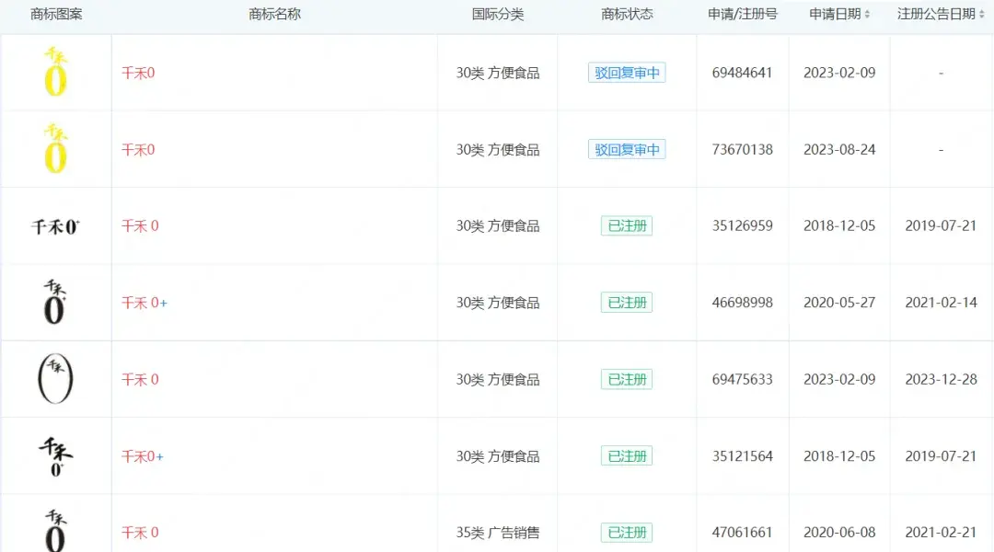
Task: Sort by 申请日期 column arrow
Action: [x=867, y=14]
